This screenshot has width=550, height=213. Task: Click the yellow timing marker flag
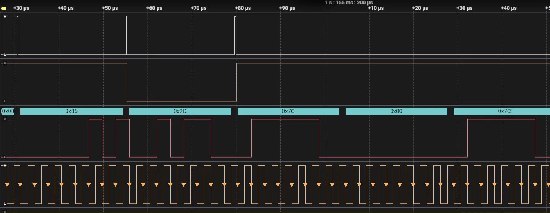[4, 8]
